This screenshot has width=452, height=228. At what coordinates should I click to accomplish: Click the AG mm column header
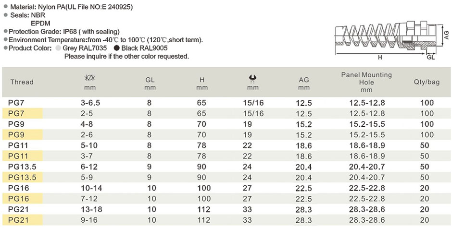pyautogui.click(x=304, y=83)
